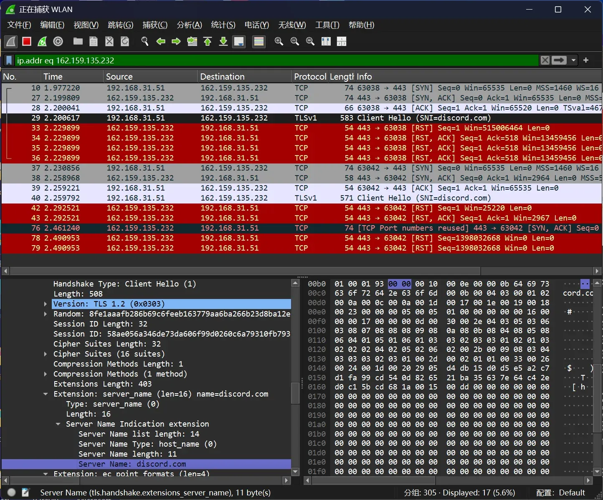Viewport: 603px width, 500px height.
Task: Open capture options with the gear icon
Action: click(x=58, y=41)
